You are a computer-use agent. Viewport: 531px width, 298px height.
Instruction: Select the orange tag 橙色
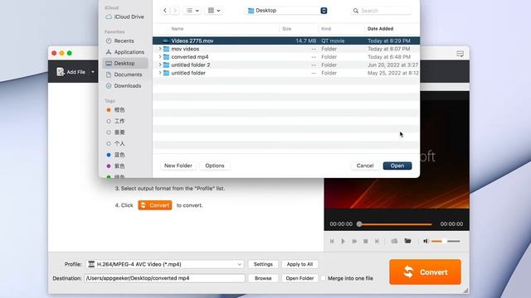[115, 110]
